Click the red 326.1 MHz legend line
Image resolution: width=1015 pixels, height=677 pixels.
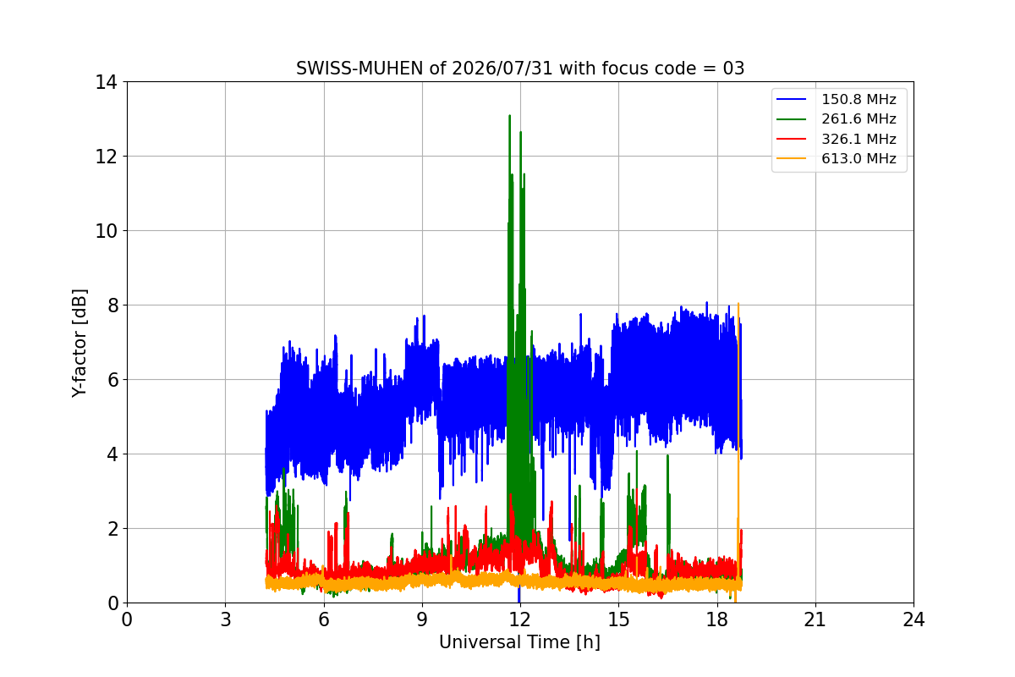(793, 139)
